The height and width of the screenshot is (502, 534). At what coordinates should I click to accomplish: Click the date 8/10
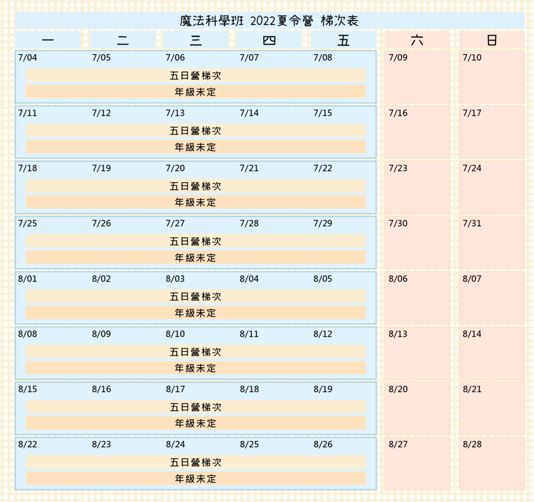click(175, 334)
